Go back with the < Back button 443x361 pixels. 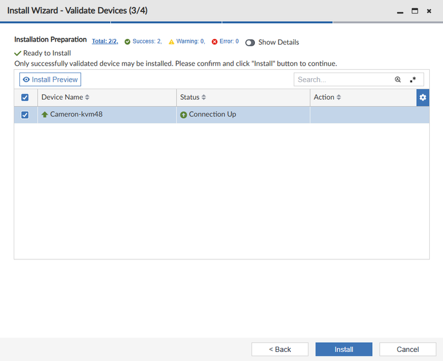coord(280,350)
